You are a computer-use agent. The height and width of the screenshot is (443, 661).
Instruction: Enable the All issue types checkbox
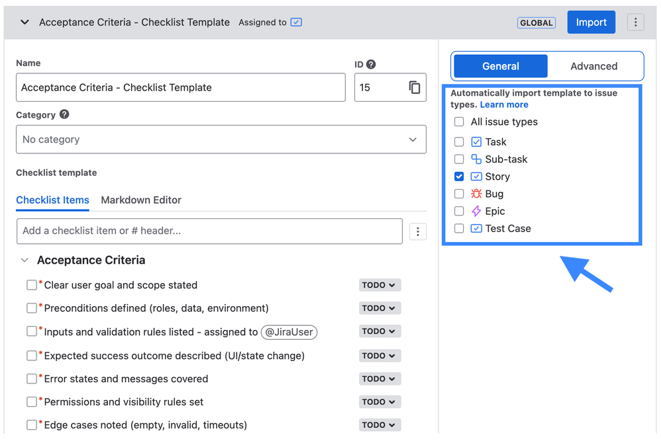click(x=459, y=122)
